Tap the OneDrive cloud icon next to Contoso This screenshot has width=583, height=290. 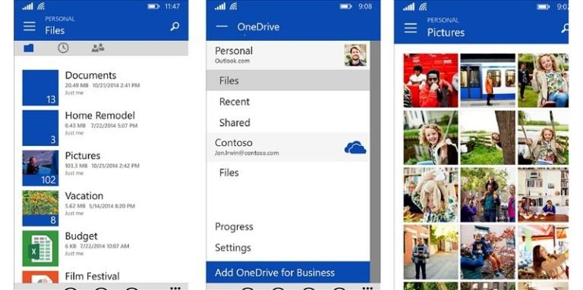click(355, 147)
